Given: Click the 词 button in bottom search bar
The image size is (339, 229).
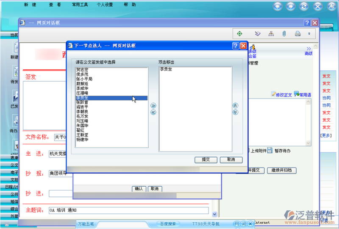Looking at the screenshot, I should pos(243,224).
